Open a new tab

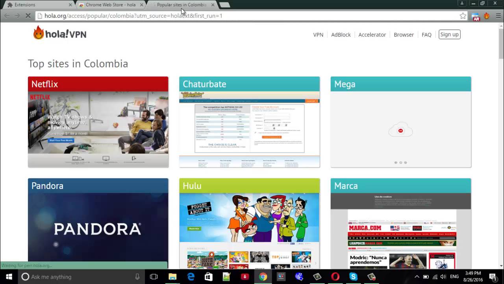[x=224, y=5]
